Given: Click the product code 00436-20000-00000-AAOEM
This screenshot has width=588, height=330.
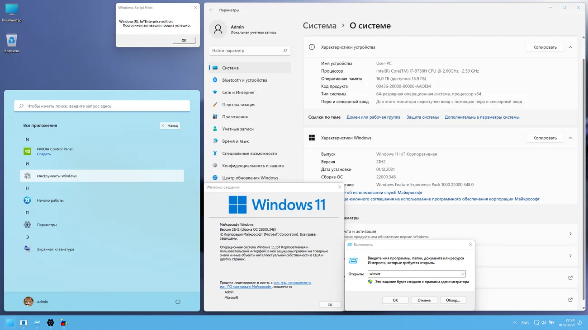Looking at the screenshot, I should [x=403, y=86].
